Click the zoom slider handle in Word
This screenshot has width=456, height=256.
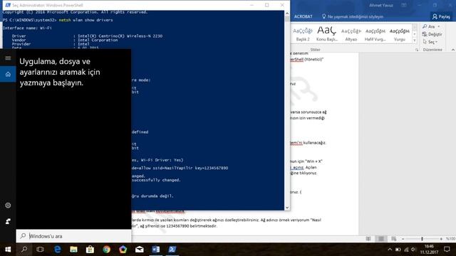point(422,239)
